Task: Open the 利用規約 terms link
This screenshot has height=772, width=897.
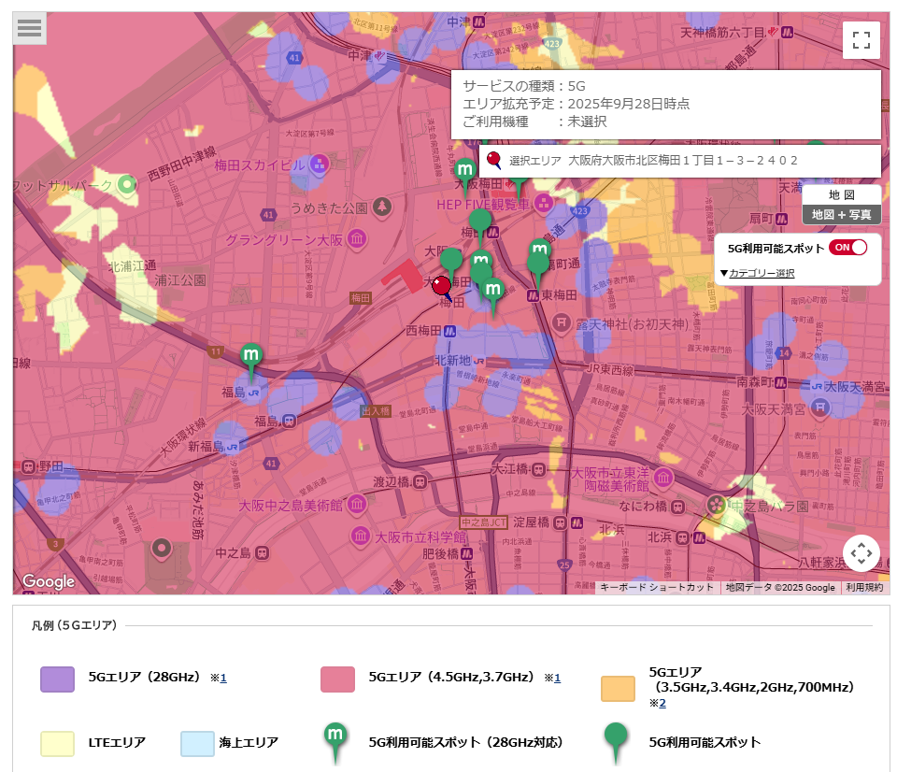Action: (864, 588)
